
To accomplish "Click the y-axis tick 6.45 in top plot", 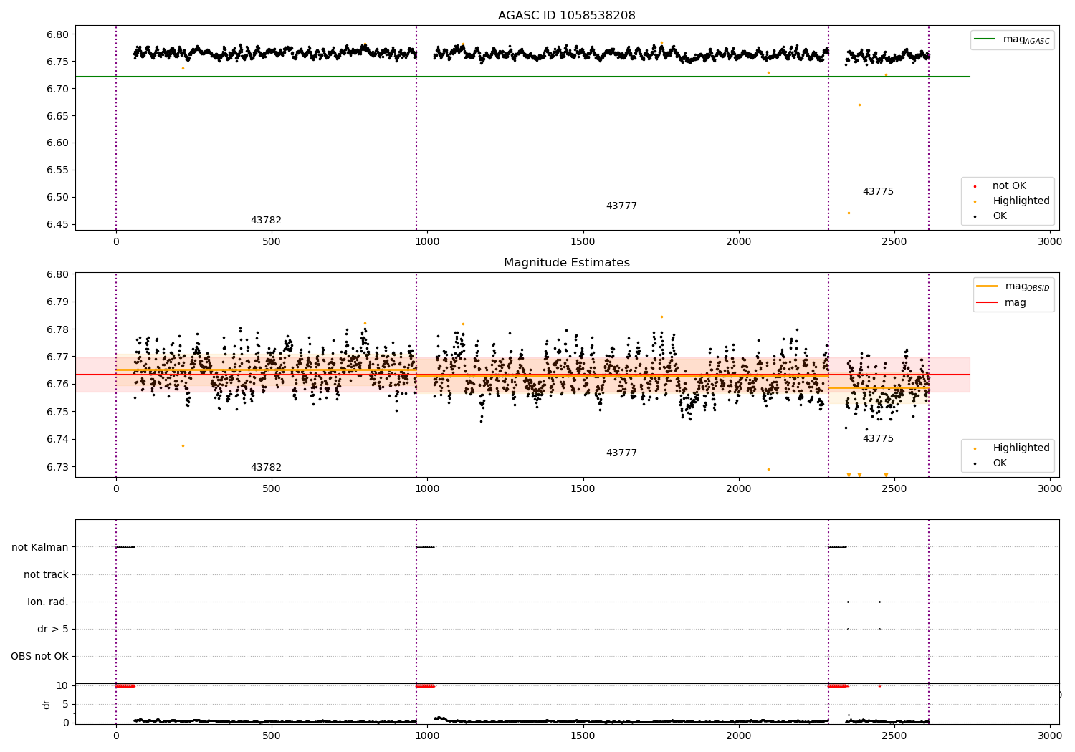I will point(57,225).
